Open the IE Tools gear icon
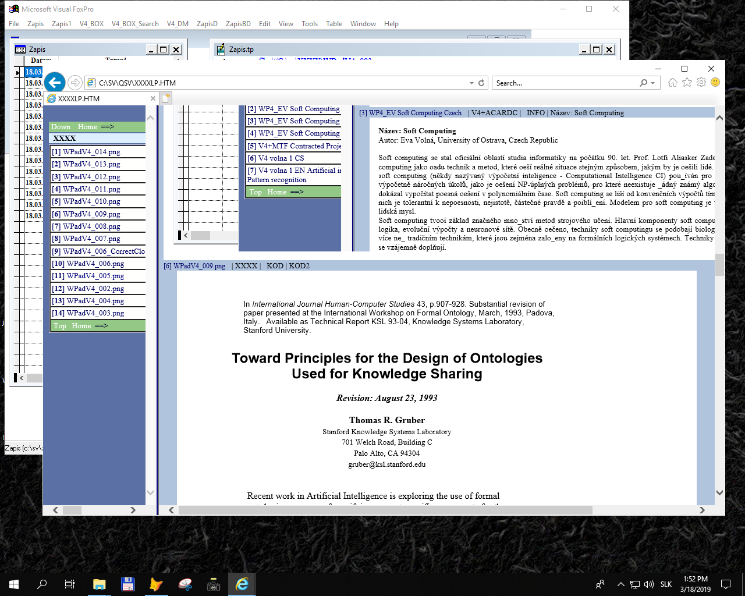The width and height of the screenshot is (745, 596). (x=701, y=83)
